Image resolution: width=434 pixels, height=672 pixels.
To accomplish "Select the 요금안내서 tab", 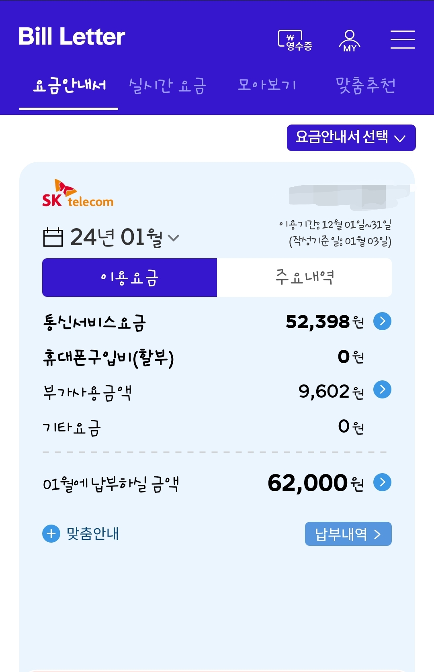I will coord(69,86).
